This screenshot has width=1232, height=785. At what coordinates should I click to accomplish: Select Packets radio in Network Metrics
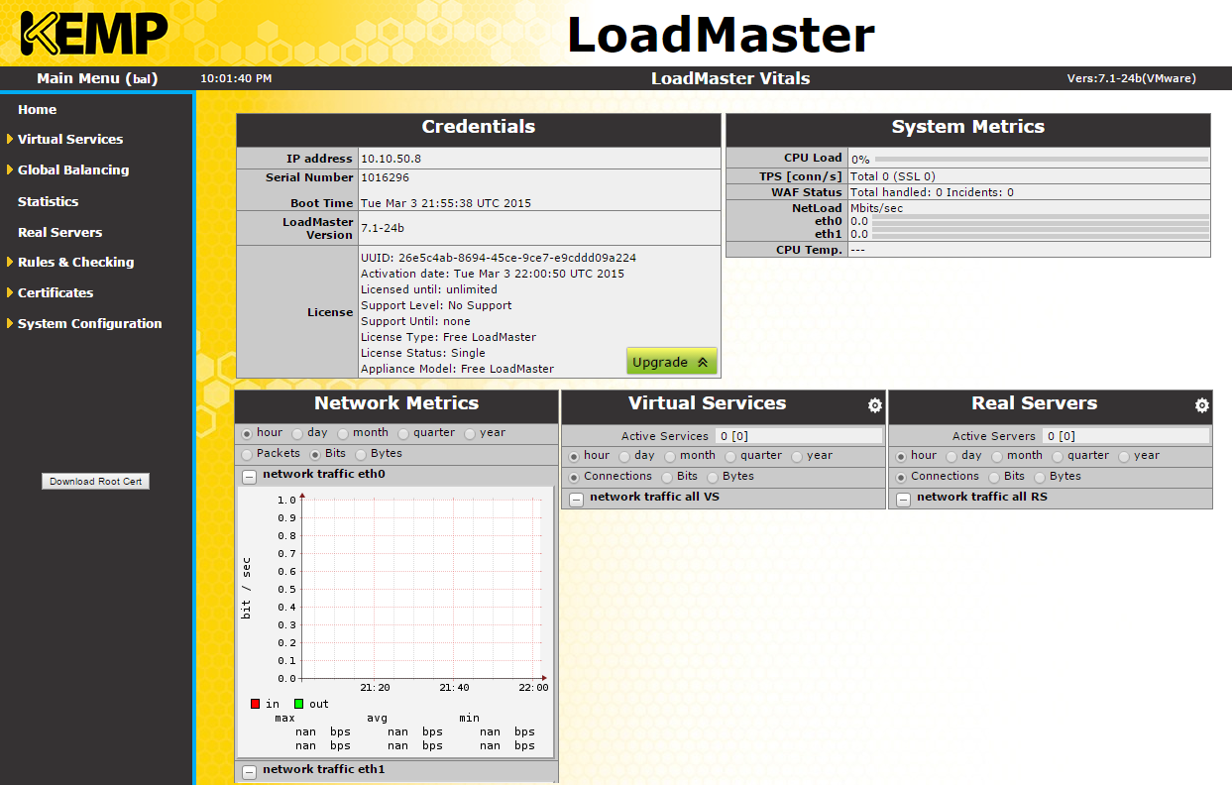click(x=246, y=454)
